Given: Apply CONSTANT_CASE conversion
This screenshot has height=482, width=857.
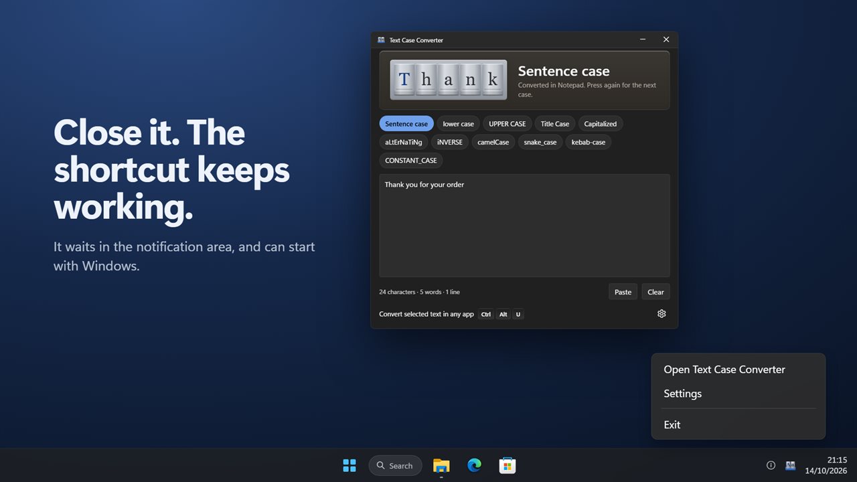Looking at the screenshot, I should tap(411, 161).
